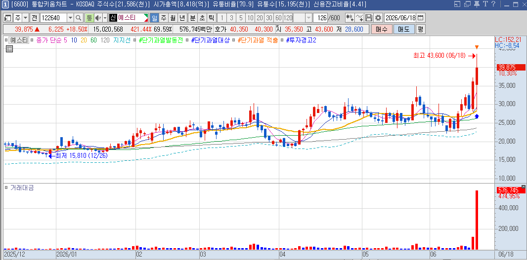The image size is (527, 260).
Task: Click the 매수 buy button
Action: point(382,29)
